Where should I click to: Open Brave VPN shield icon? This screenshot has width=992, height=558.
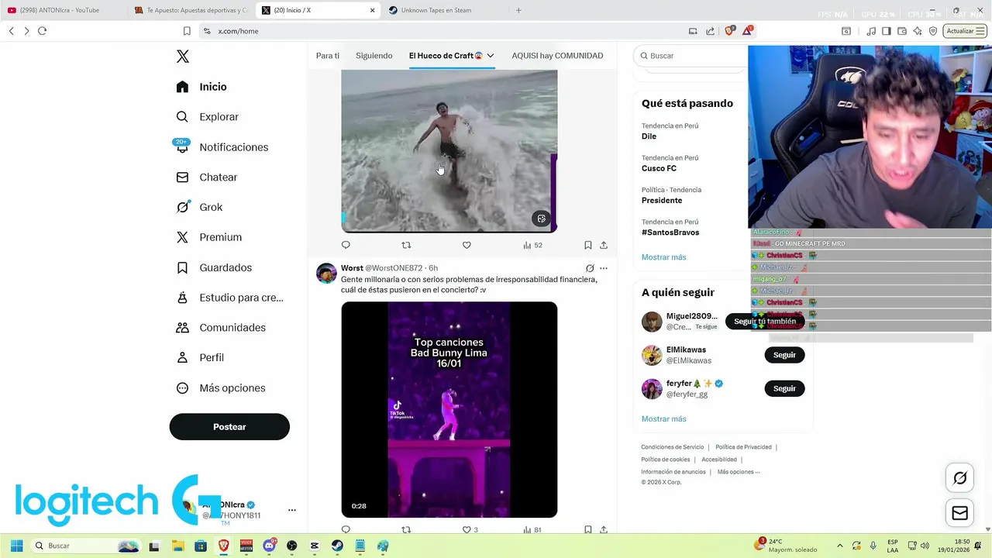tap(933, 31)
